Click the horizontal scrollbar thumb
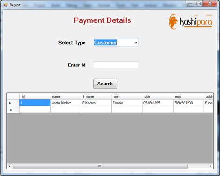The height and width of the screenshot is (176, 220). (x=100, y=166)
